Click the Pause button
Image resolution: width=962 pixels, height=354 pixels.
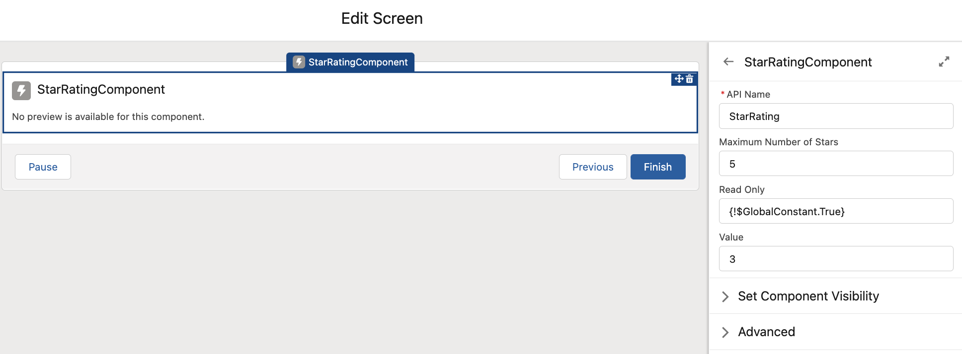(x=42, y=167)
